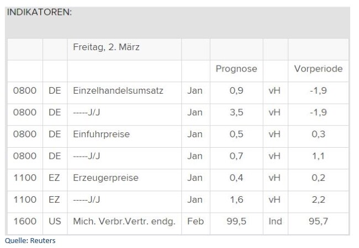
Task: Click the 1,6 forecast value
Action: [236, 200]
